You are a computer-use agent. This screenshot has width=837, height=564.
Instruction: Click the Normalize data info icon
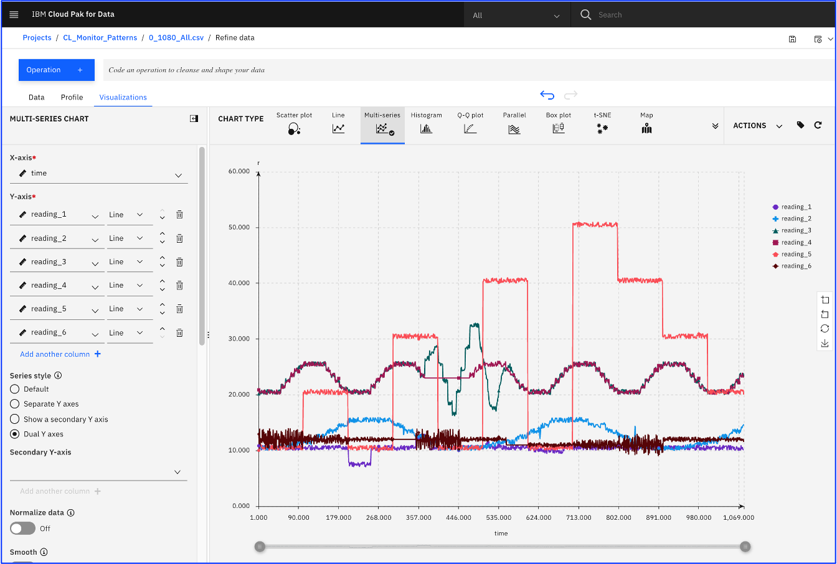[70, 512]
